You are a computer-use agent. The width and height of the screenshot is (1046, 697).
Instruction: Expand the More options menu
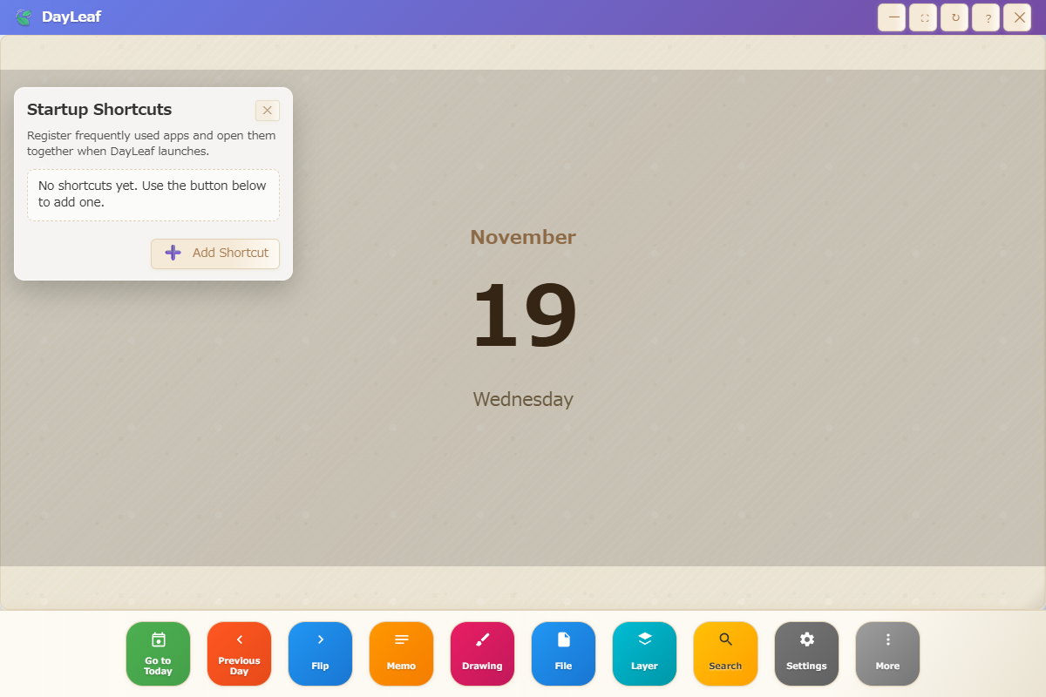tap(887, 653)
